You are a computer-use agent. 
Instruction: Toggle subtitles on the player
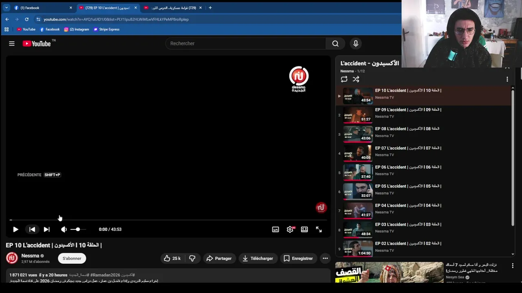click(276, 230)
